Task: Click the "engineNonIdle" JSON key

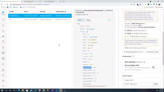Action: 89,73
